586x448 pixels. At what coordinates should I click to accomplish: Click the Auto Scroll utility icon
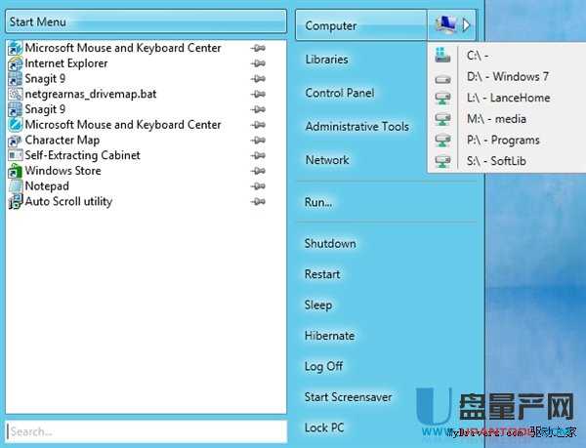coord(15,202)
